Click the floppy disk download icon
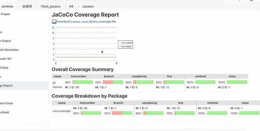This screenshot has width=260, height=131. coord(54,21)
